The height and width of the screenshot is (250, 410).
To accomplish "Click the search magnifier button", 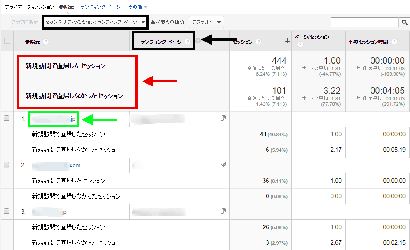I will pyautogui.click(x=404, y=22).
